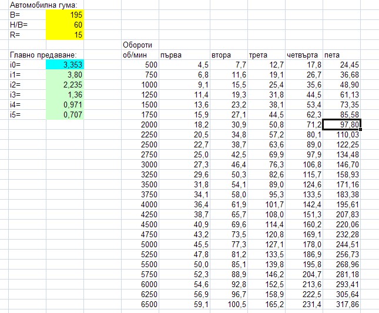The width and height of the screenshot is (379, 313).
Task: Click the yellow H/B value cell 60
Action: tap(65, 25)
